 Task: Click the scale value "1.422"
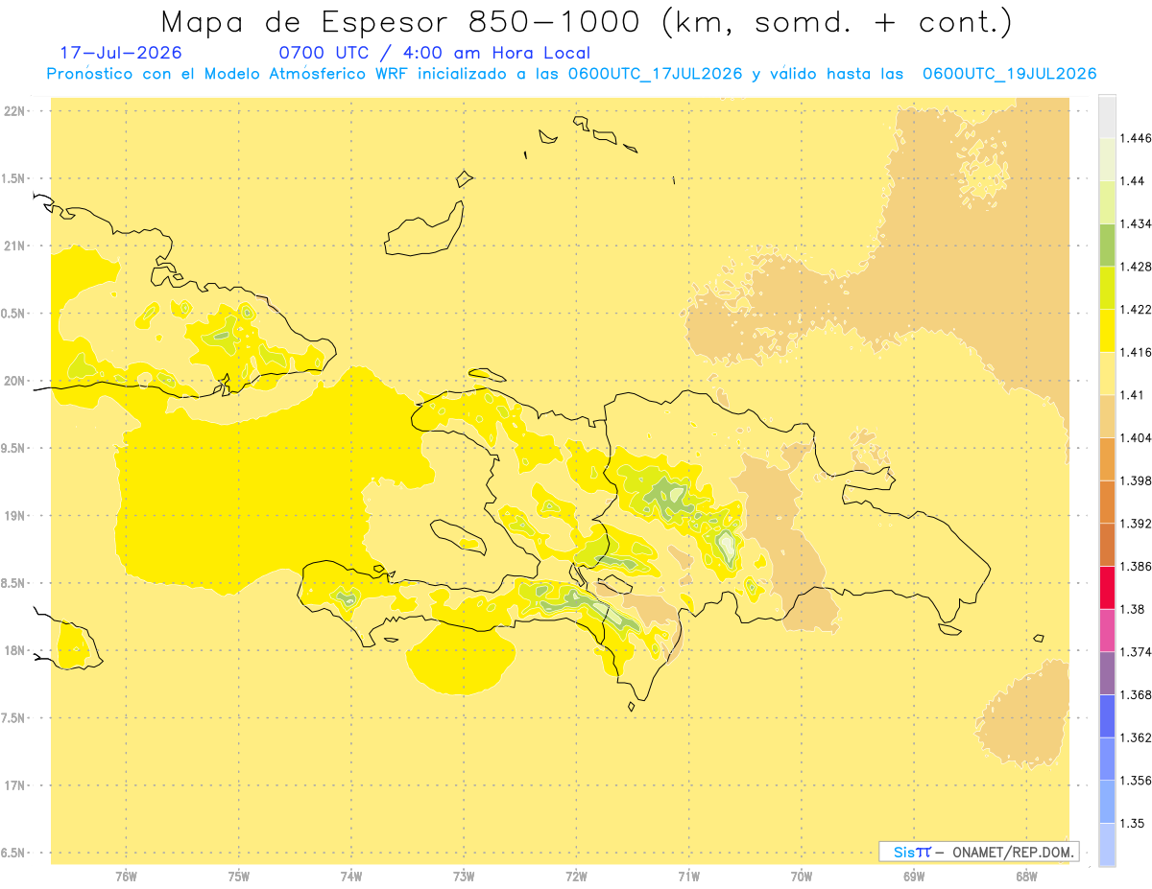point(1135,310)
